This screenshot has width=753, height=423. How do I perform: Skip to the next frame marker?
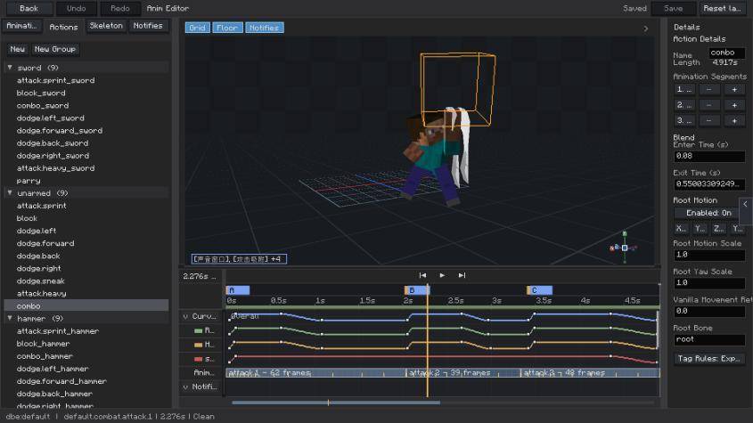tap(462, 275)
